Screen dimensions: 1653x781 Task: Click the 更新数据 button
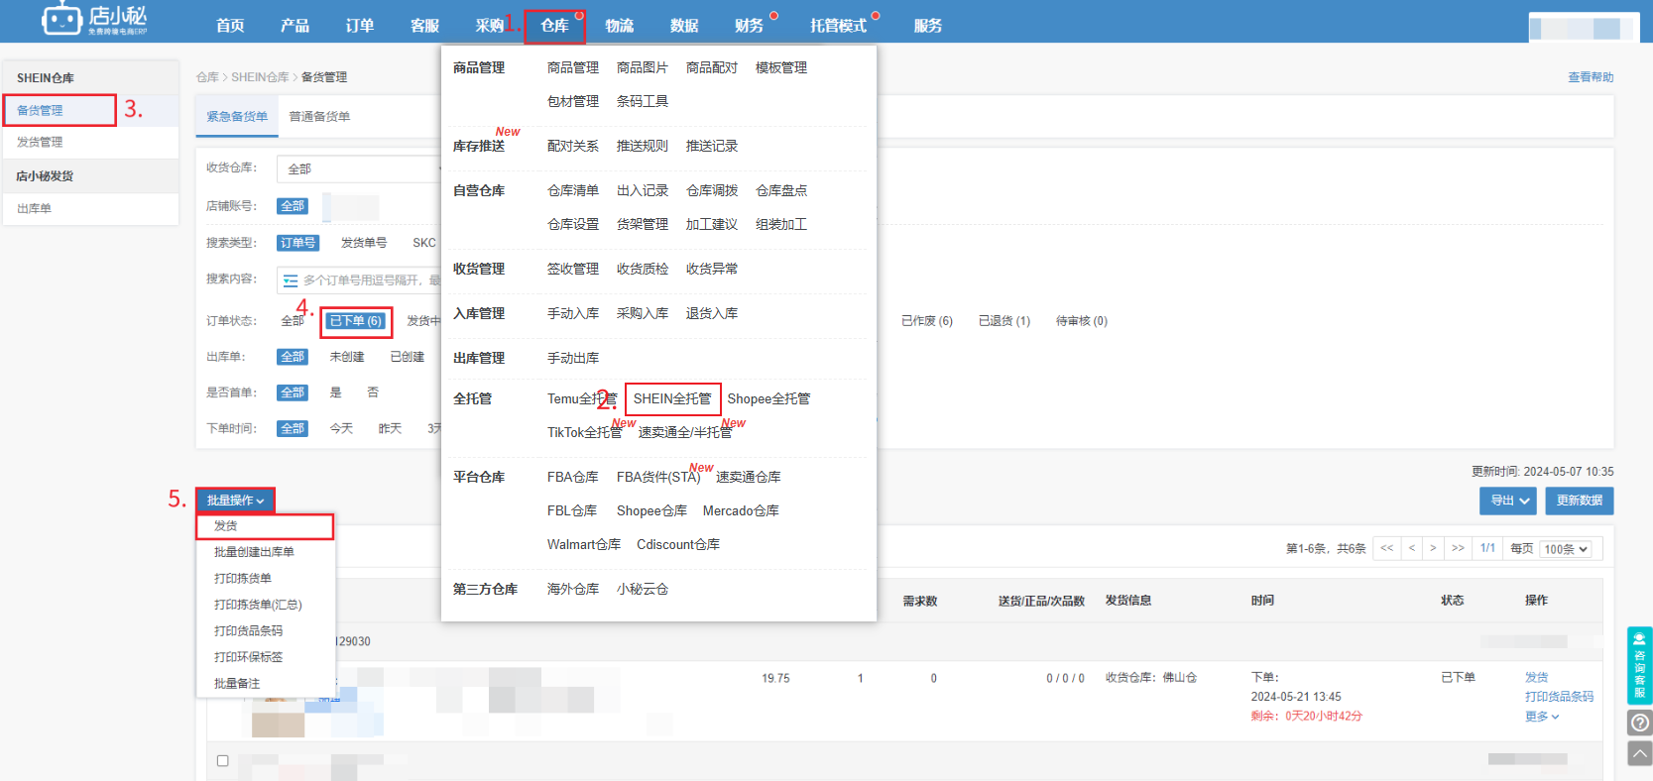click(x=1580, y=501)
